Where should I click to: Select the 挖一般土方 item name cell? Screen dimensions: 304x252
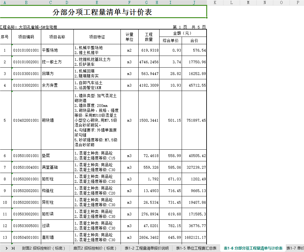pyautogui.click(x=57, y=62)
